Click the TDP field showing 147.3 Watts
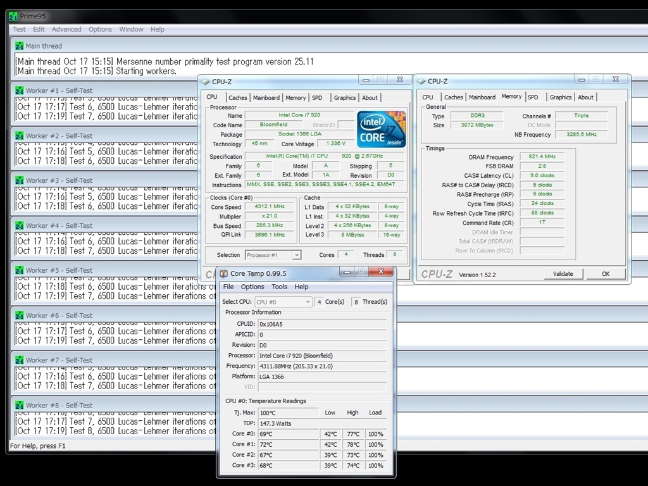 (322, 423)
